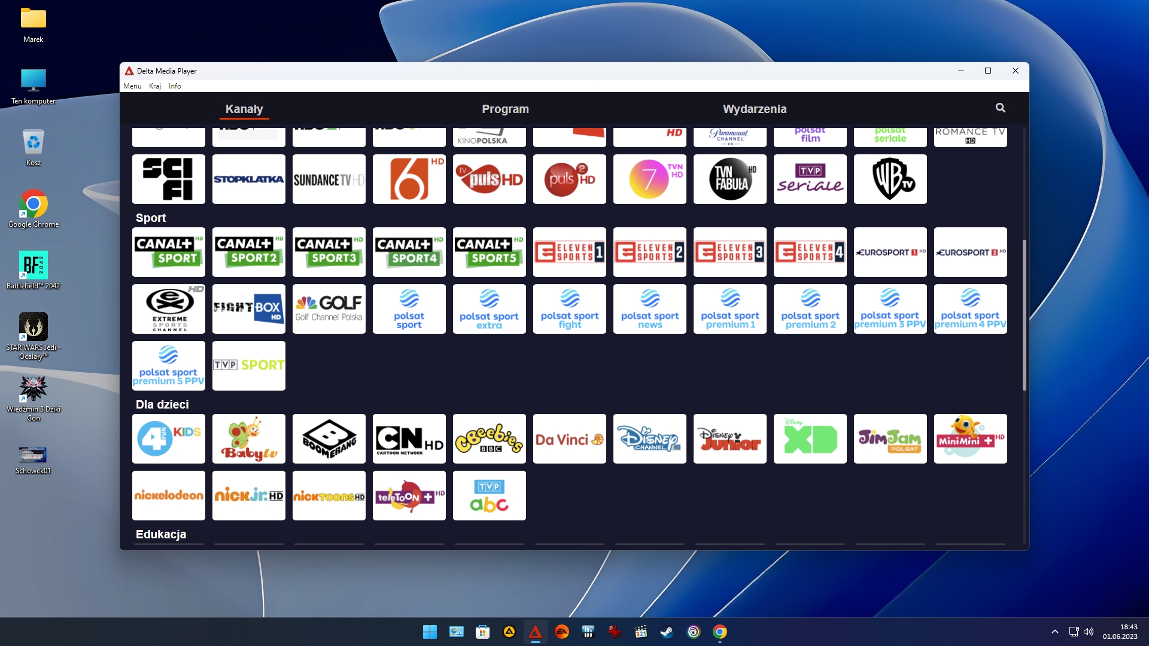The height and width of the screenshot is (646, 1149).
Task: Open the Eleven Sports 2 channel
Action: pyautogui.click(x=650, y=252)
